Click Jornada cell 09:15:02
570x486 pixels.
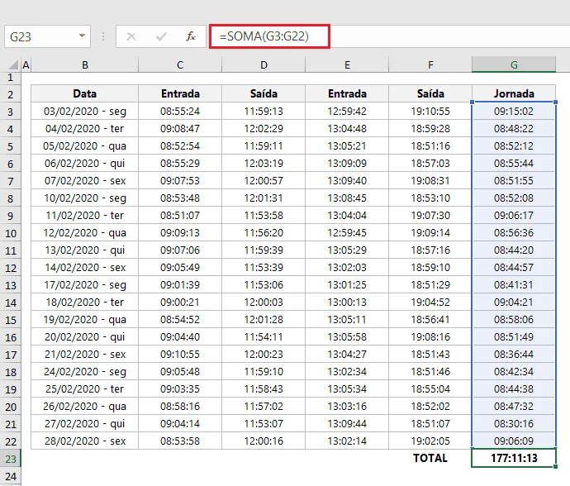[514, 111]
